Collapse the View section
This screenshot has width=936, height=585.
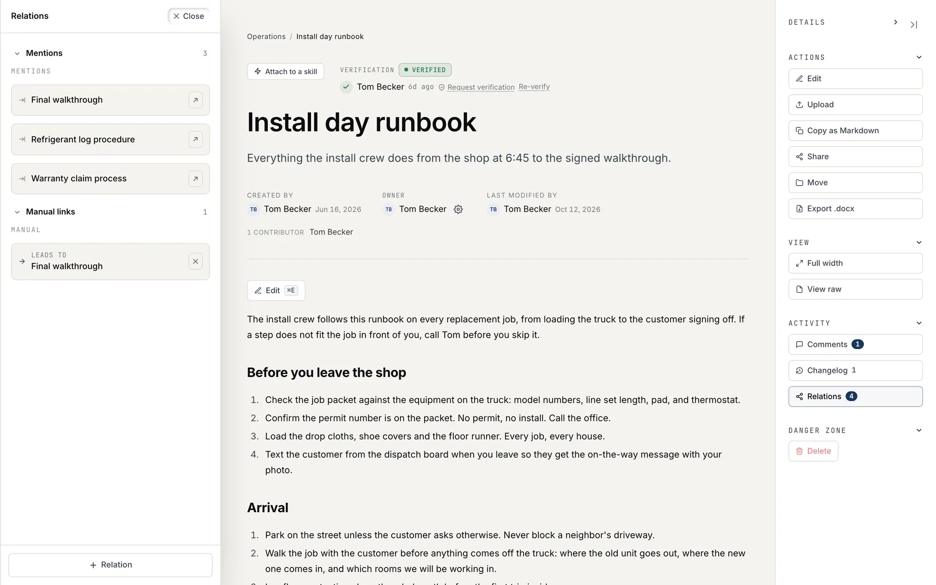[919, 242]
